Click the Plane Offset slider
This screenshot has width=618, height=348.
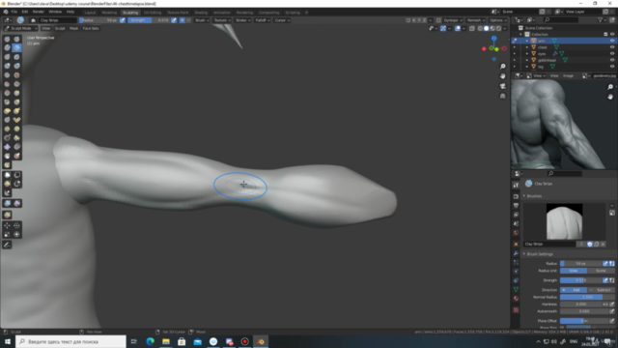[x=584, y=321]
